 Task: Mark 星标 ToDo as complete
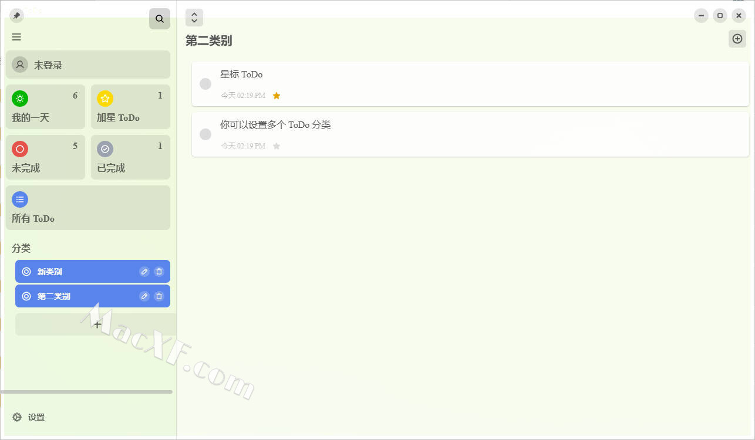point(205,84)
